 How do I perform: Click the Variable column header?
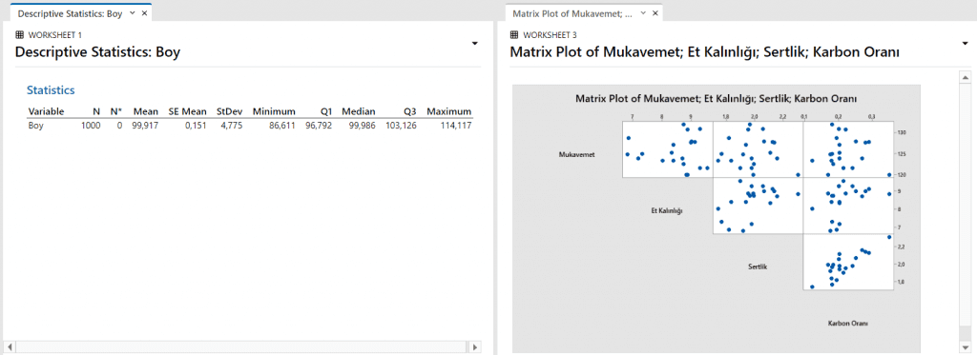[46, 112]
